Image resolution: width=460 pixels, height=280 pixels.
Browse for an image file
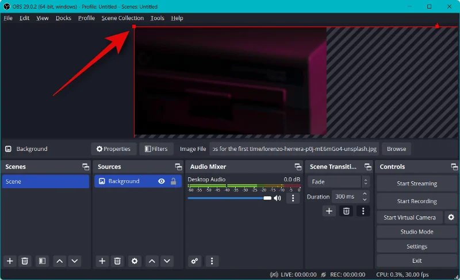click(396, 149)
